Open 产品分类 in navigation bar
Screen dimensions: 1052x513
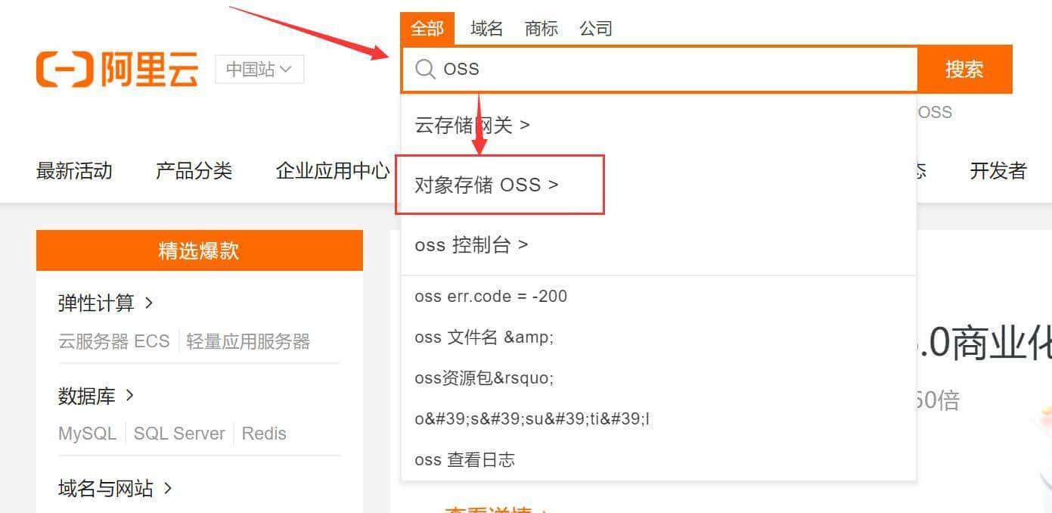point(194,171)
